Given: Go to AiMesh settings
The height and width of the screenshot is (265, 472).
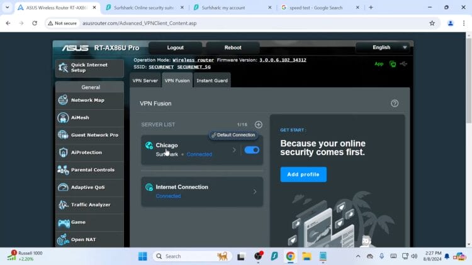Looking at the screenshot, I should (89, 117).
